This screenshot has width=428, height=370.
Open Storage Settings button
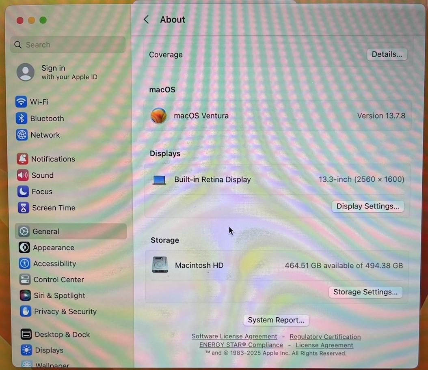365,292
